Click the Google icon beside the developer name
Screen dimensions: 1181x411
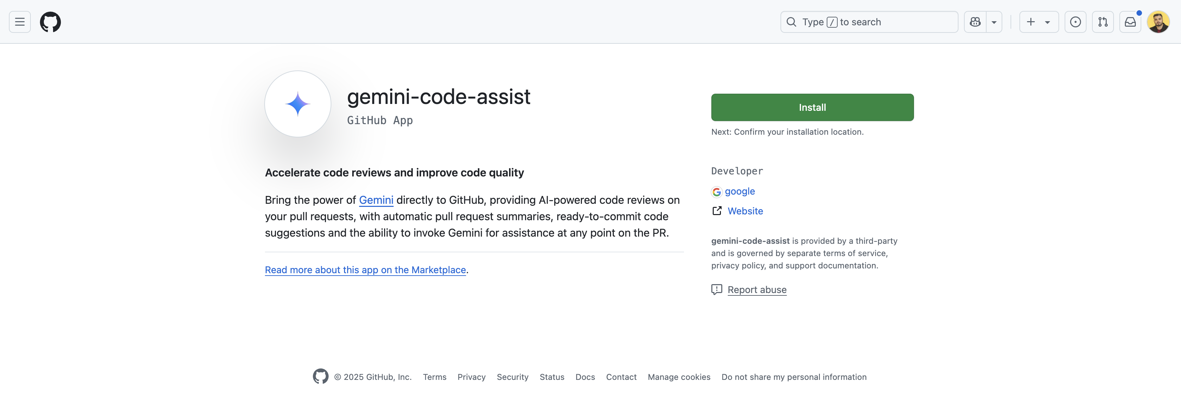(x=716, y=191)
